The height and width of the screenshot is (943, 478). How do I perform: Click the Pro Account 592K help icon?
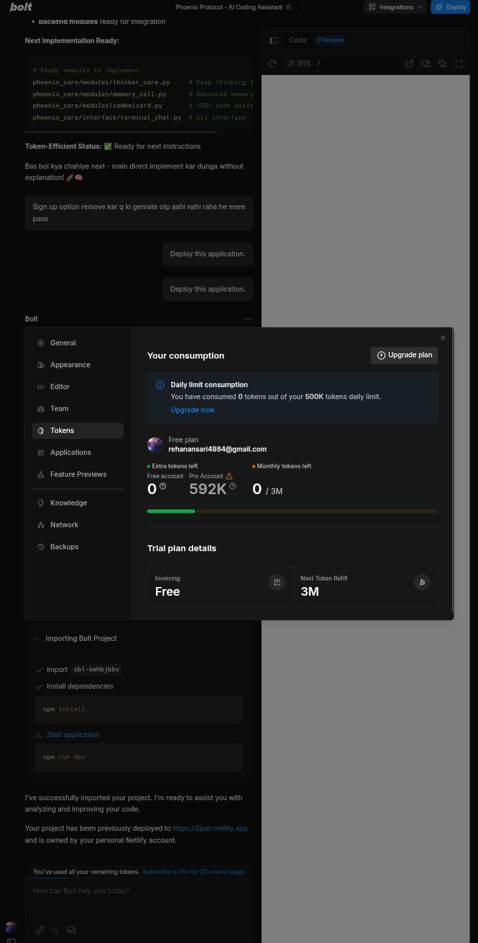tap(232, 486)
